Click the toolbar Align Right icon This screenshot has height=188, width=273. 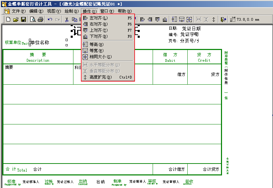pyautogui.click(x=150, y=19)
